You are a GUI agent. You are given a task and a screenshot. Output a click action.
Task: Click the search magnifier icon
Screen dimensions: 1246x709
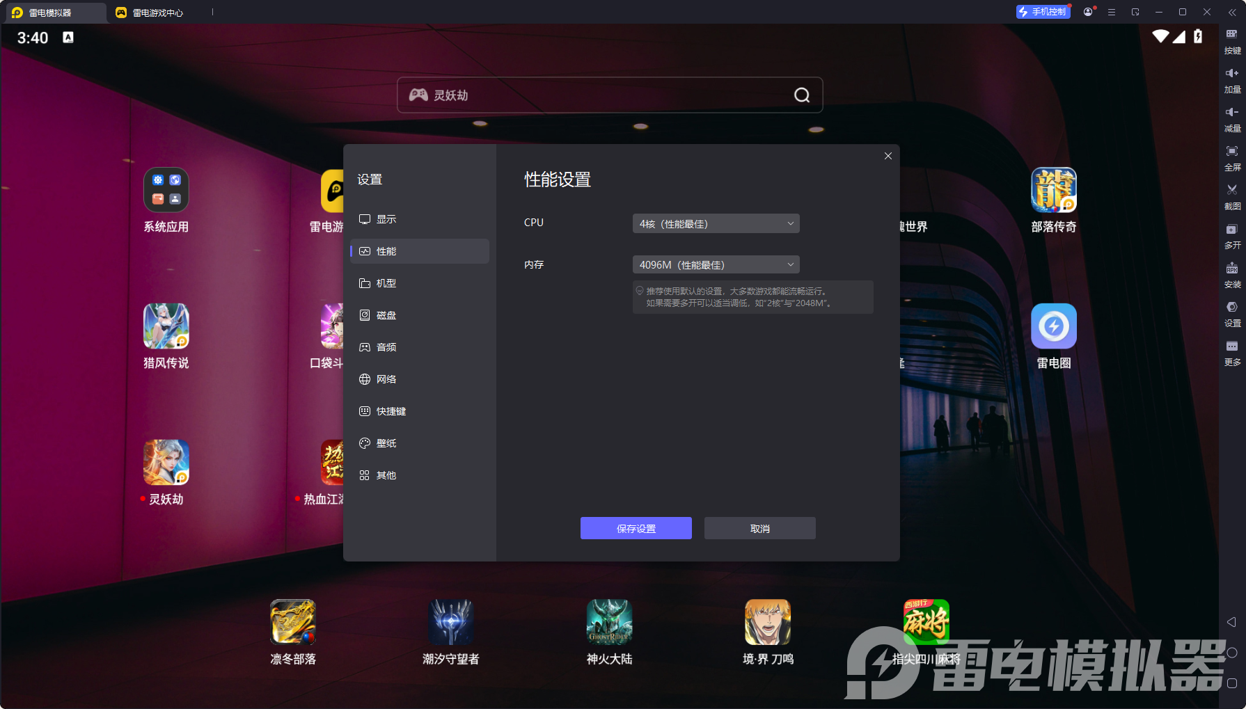[802, 95]
